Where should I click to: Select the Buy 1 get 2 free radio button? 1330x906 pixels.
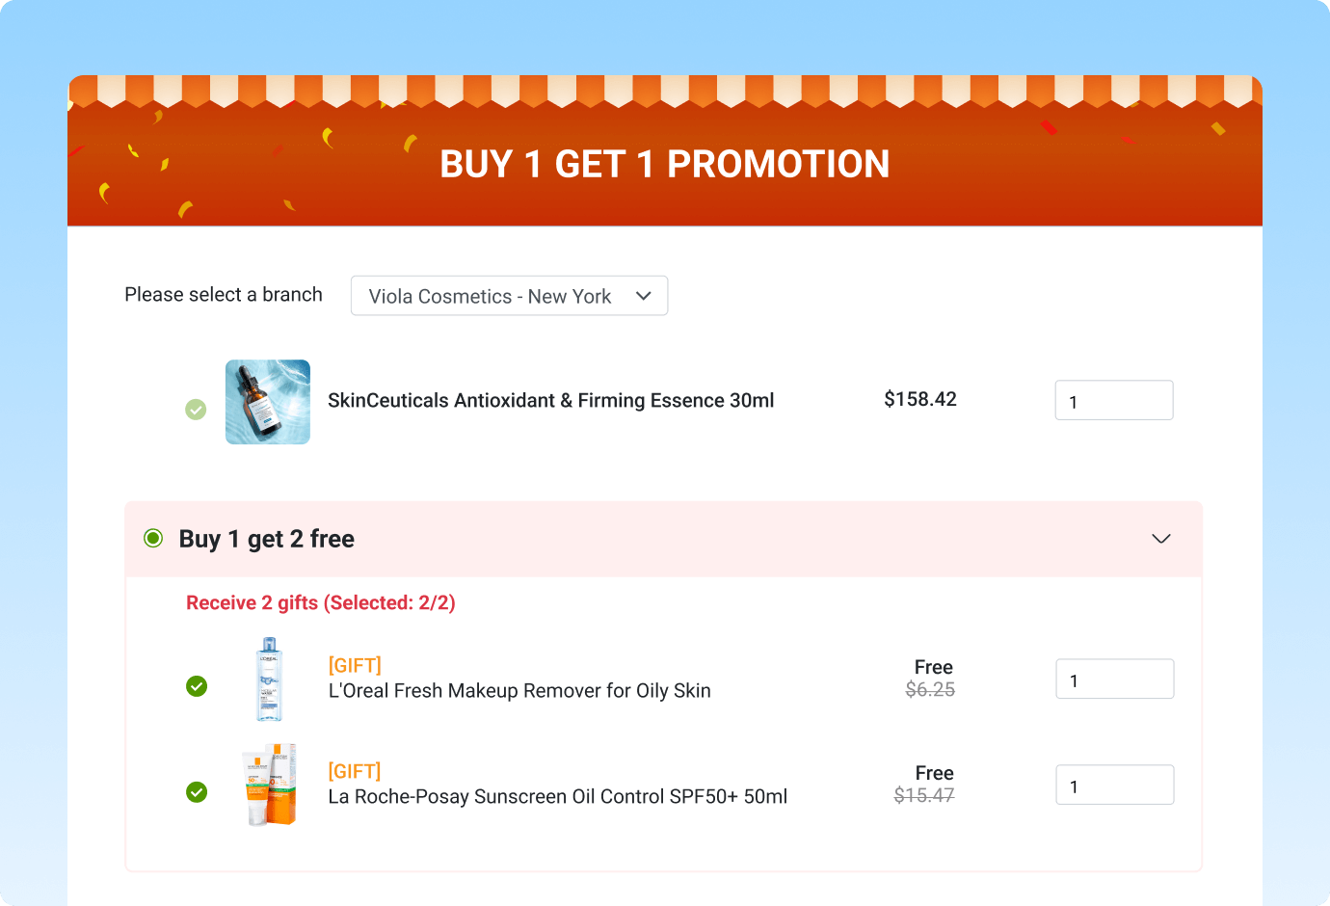click(x=153, y=538)
